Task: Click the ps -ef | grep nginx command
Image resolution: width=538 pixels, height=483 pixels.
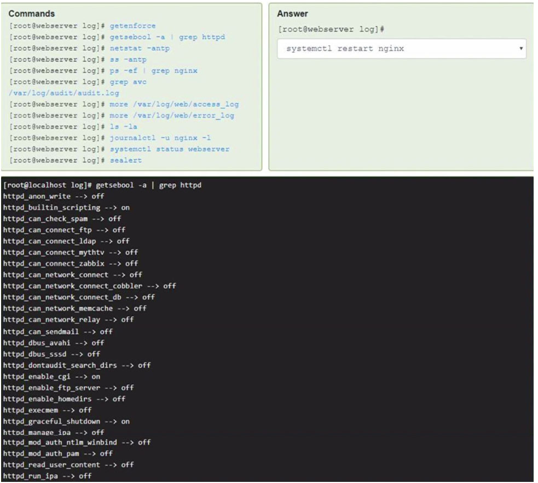Action: [x=153, y=71]
